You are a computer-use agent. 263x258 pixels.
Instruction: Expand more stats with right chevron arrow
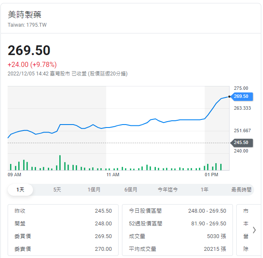254,230
